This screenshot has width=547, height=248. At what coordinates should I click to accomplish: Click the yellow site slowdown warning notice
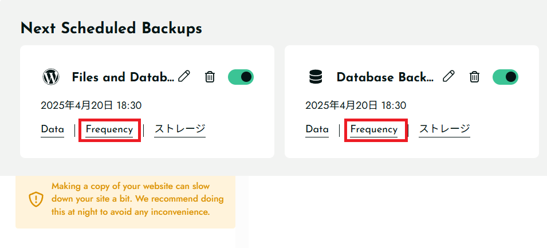(x=125, y=202)
